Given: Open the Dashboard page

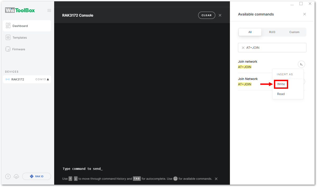Looking at the screenshot, I should point(27,26).
